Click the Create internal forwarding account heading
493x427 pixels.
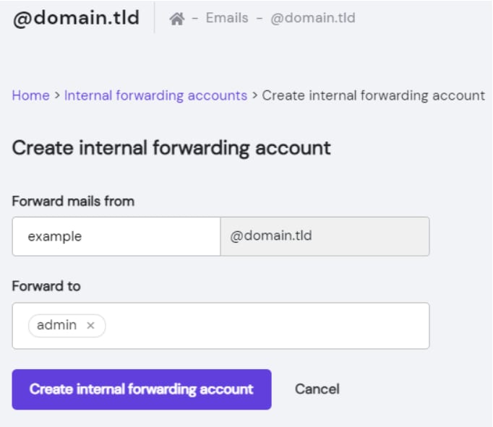click(171, 148)
